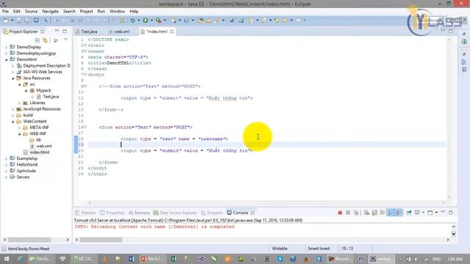Open the Properties view tab

[112, 213]
